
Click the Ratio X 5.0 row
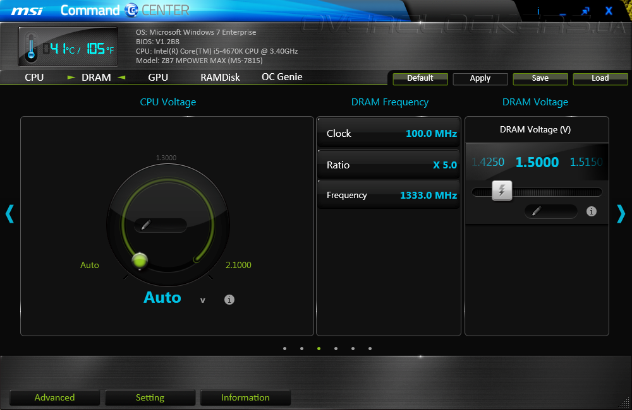(389, 165)
